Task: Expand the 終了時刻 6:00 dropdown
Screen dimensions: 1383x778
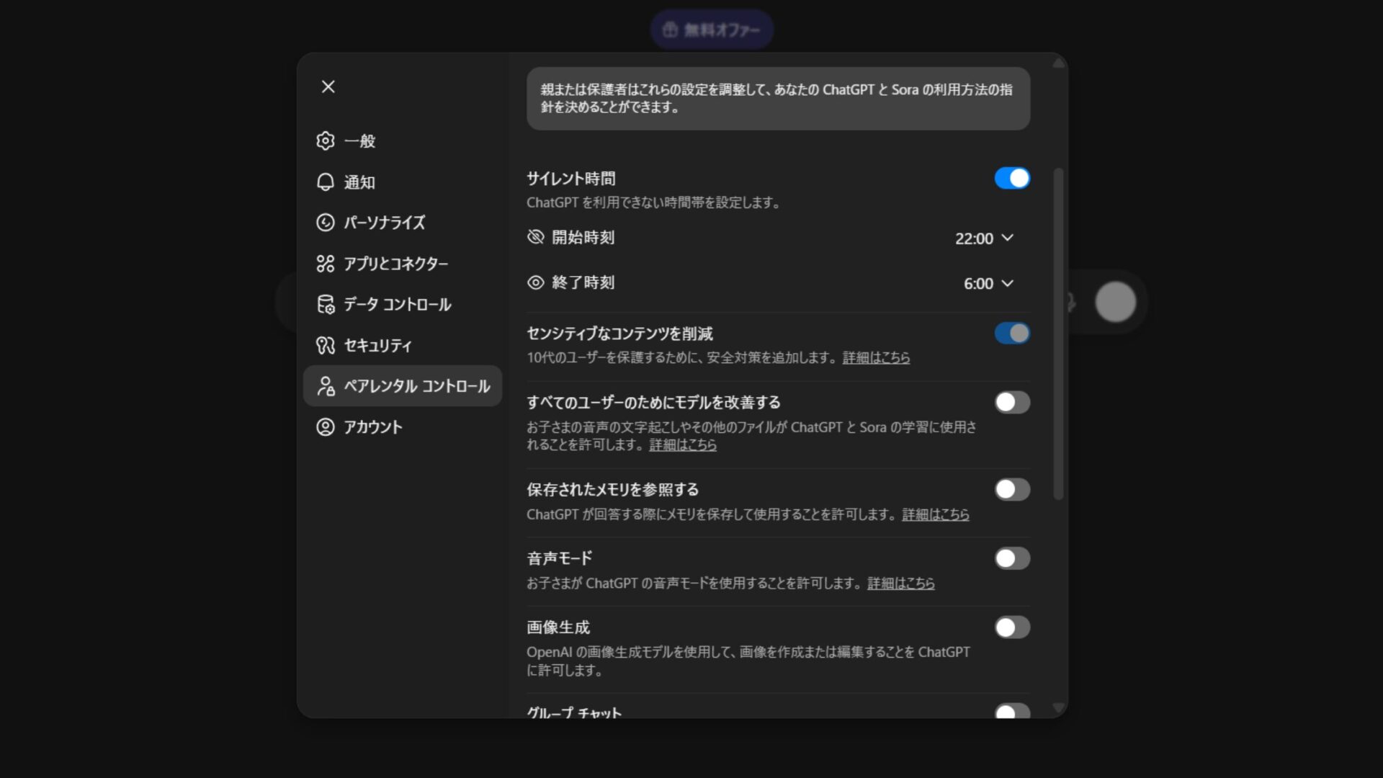Action: (988, 283)
